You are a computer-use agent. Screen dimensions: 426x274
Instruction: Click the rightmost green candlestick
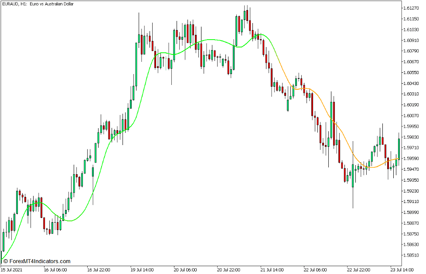pos(399,148)
